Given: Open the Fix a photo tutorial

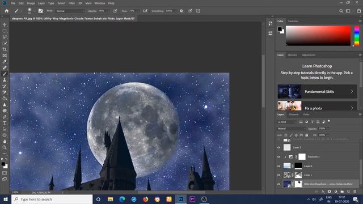Looking at the screenshot, I should [x=317, y=107].
